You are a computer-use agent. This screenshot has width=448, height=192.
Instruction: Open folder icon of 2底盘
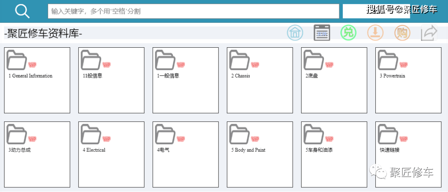(x=314, y=60)
